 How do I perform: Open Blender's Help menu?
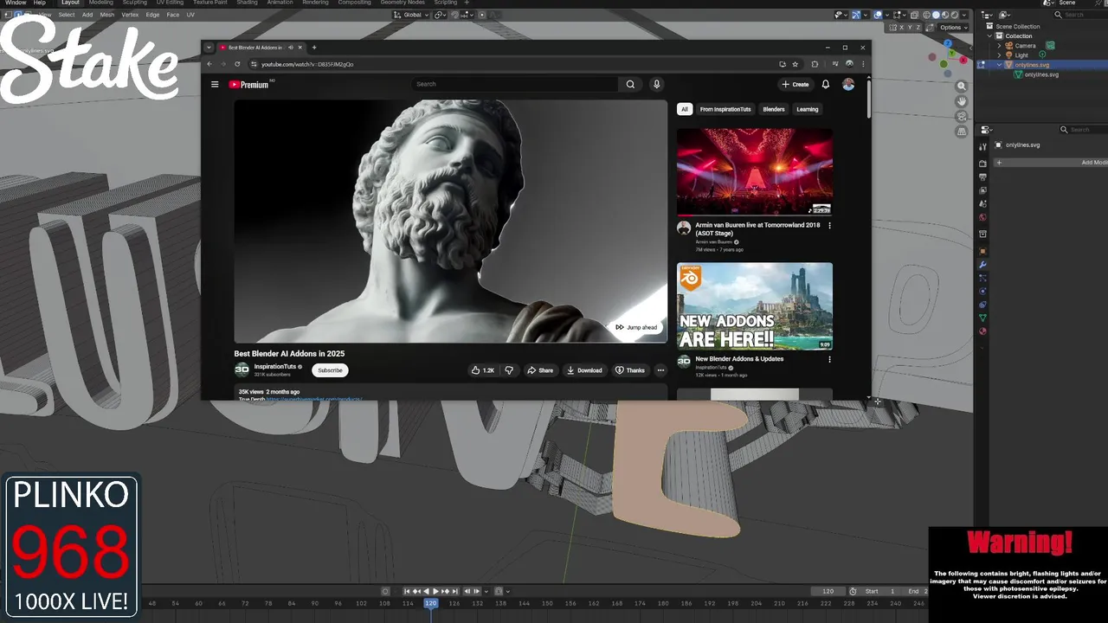point(40,3)
